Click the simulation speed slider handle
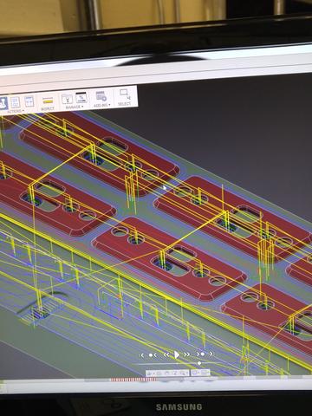This screenshot has width=312, height=416. 199,363
